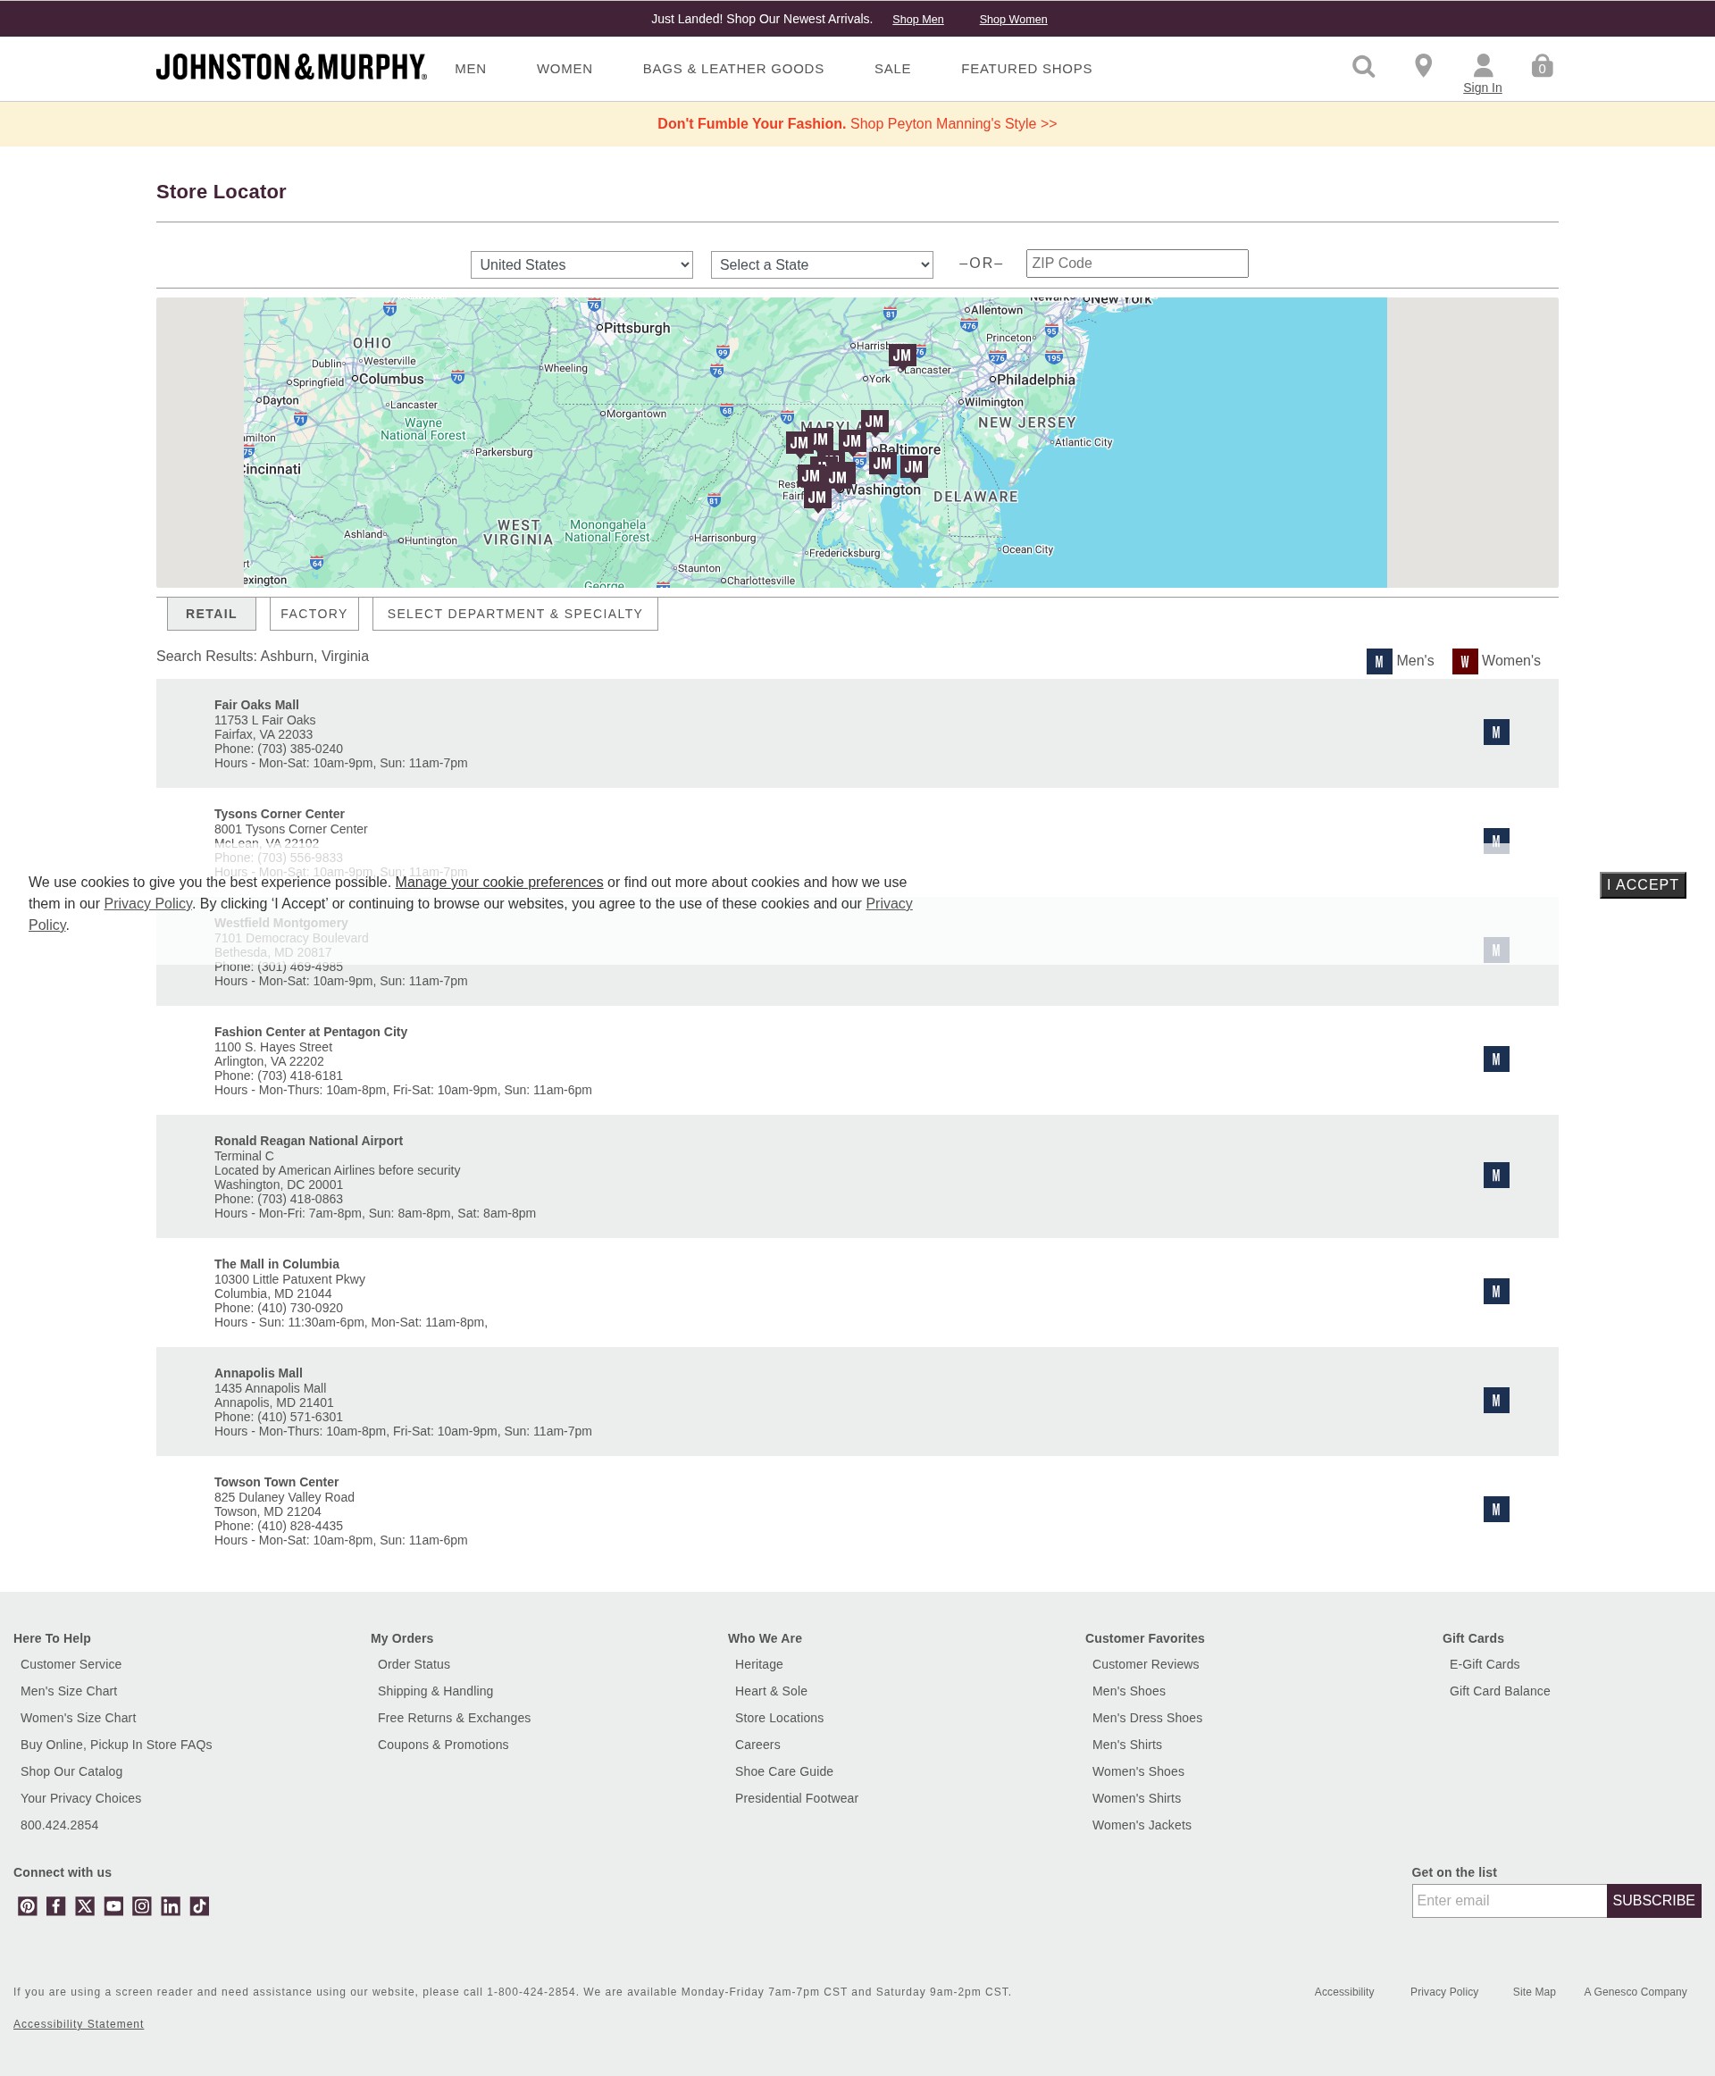This screenshot has width=1715, height=2076.
Task: Click the Men's badge on Reagan Airport row
Action: [x=1495, y=1175]
